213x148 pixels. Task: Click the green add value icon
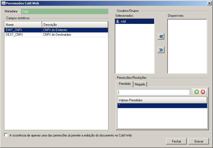tap(197, 92)
